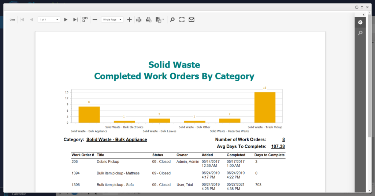
Task: Open the page number dropdown showing 1 of 4
Action: pyautogui.click(x=49, y=20)
